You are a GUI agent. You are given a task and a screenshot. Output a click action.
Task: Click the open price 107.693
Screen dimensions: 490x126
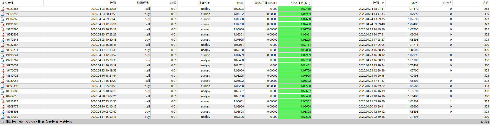tap(239, 9)
